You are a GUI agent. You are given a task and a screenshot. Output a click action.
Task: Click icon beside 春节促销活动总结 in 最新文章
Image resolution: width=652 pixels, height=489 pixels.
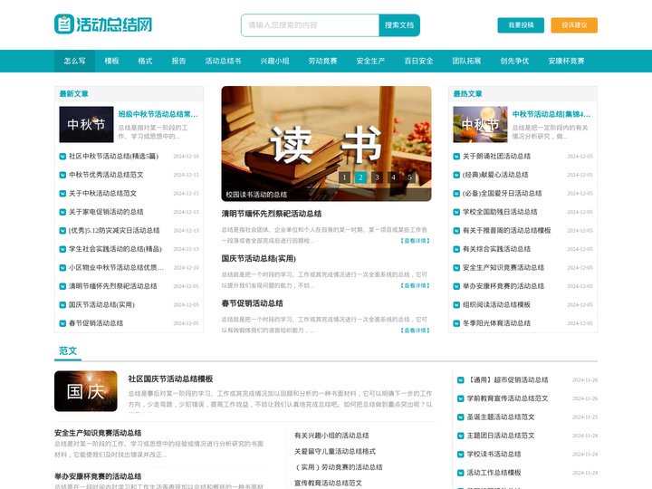pos(62,323)
